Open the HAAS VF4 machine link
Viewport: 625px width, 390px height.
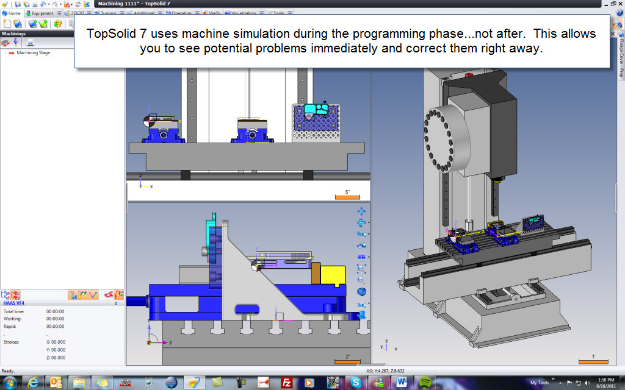(15, 302)
